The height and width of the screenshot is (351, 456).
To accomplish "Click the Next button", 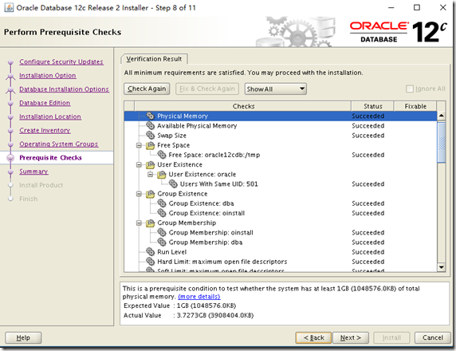I will (351, 337).
